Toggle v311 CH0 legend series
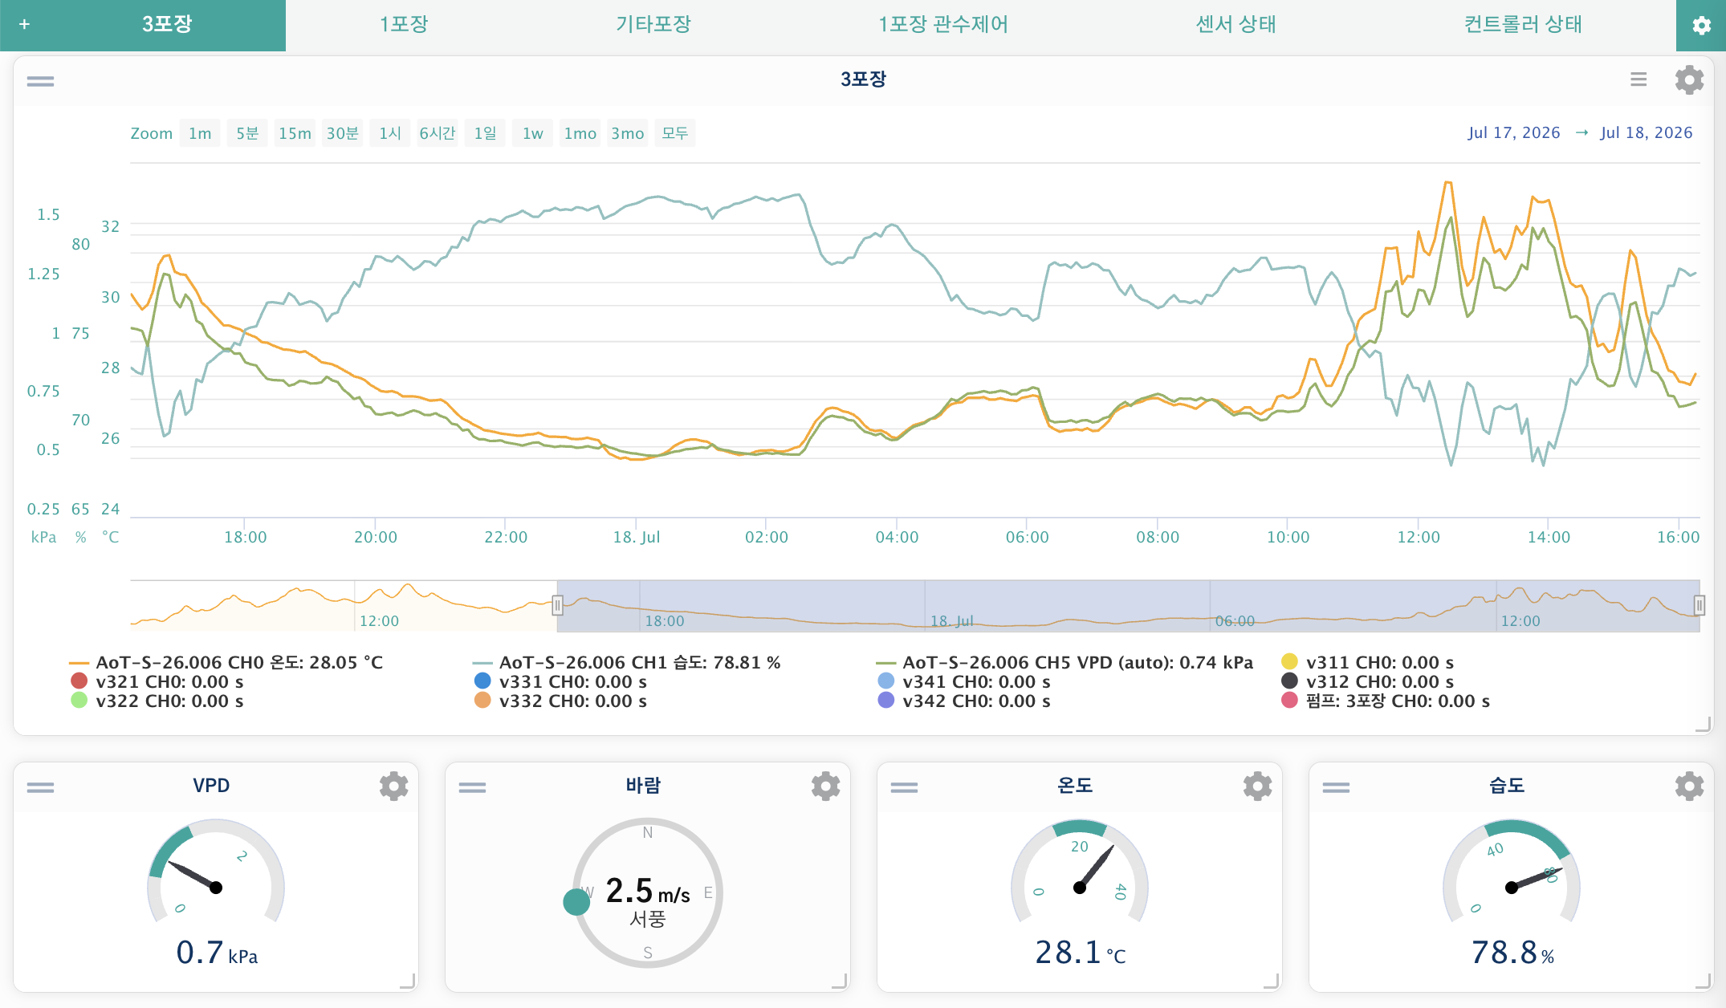The image size is (1726, 1008). 1367,663
